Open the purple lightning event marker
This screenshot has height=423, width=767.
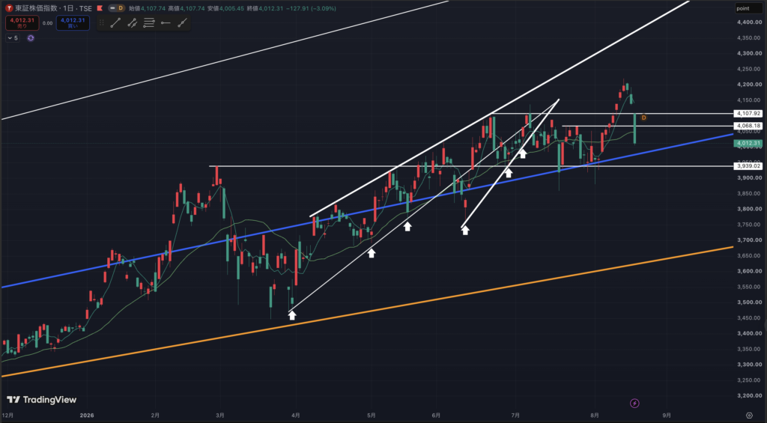pyautogui.click(x=634, y=404)
